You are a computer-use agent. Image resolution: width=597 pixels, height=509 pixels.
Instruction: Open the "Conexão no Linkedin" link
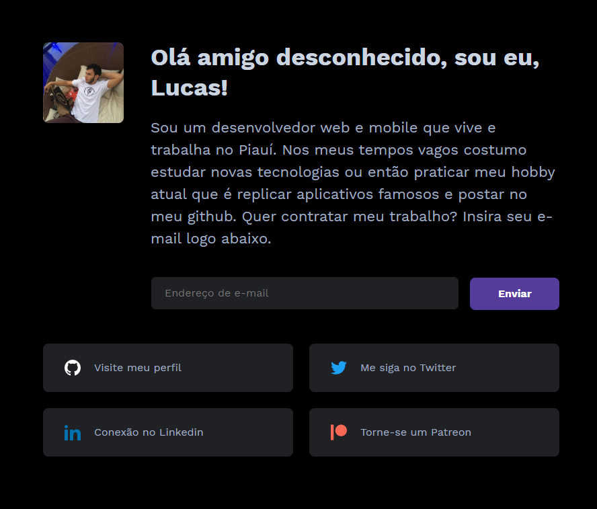click(168, 432)
